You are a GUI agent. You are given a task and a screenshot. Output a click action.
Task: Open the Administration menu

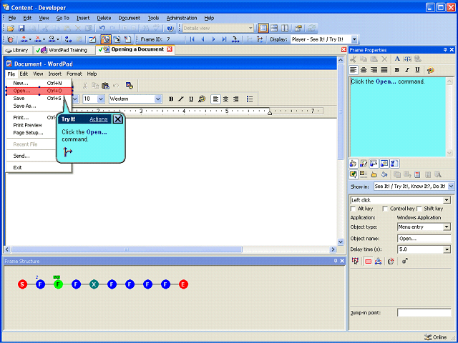tap(182, 18)
